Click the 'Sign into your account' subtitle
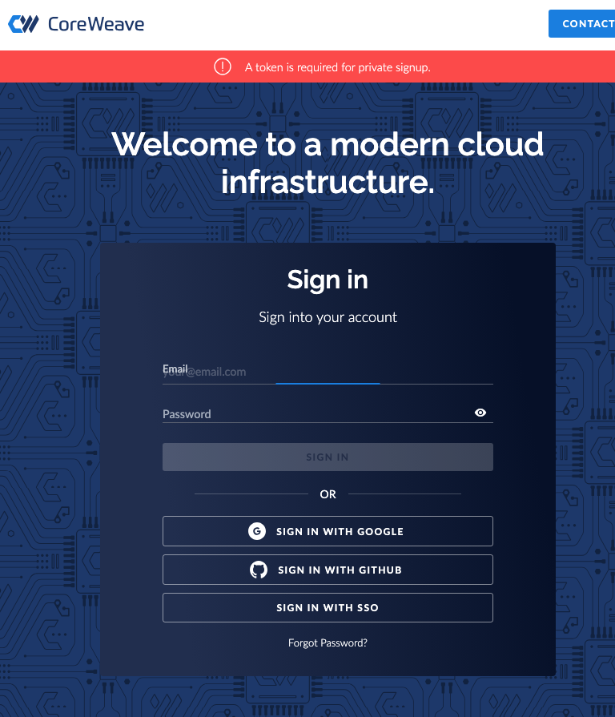This screenshot has width=615, height=717. (328, 317)
